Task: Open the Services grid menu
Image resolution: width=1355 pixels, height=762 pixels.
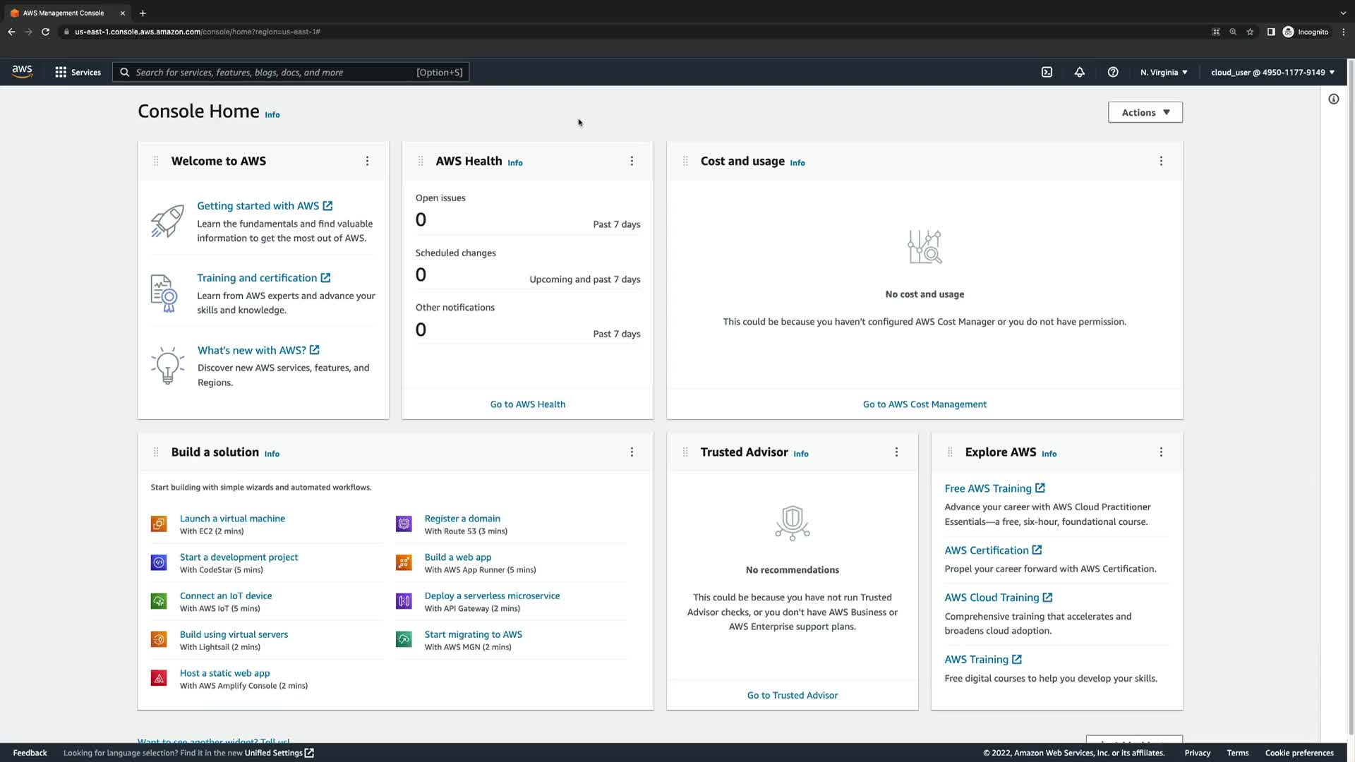Action: (x=78, y=72)
